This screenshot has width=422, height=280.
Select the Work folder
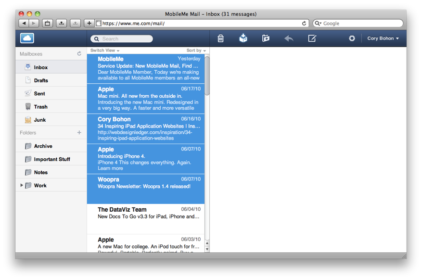[51, 185]
